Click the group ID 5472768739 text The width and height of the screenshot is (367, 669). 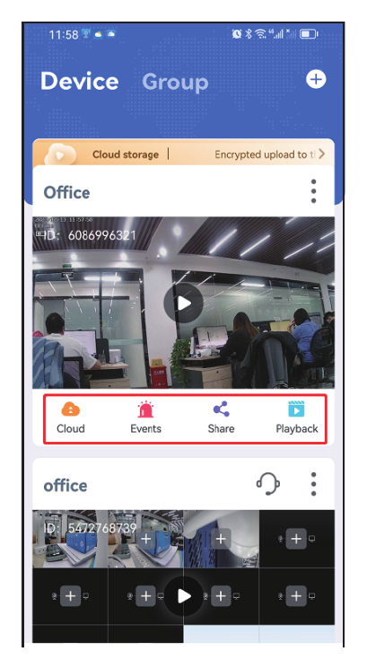pyautogui.click(x=91, y=528)
